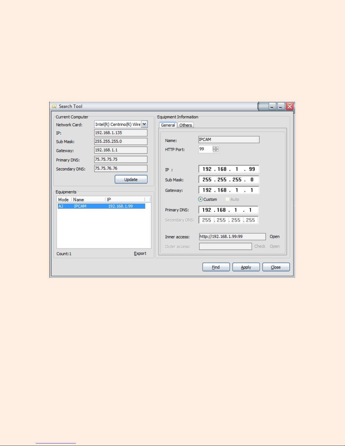345x446 pixels.
Task: Minimize the Search Tool window
Action: pos(272,106)
